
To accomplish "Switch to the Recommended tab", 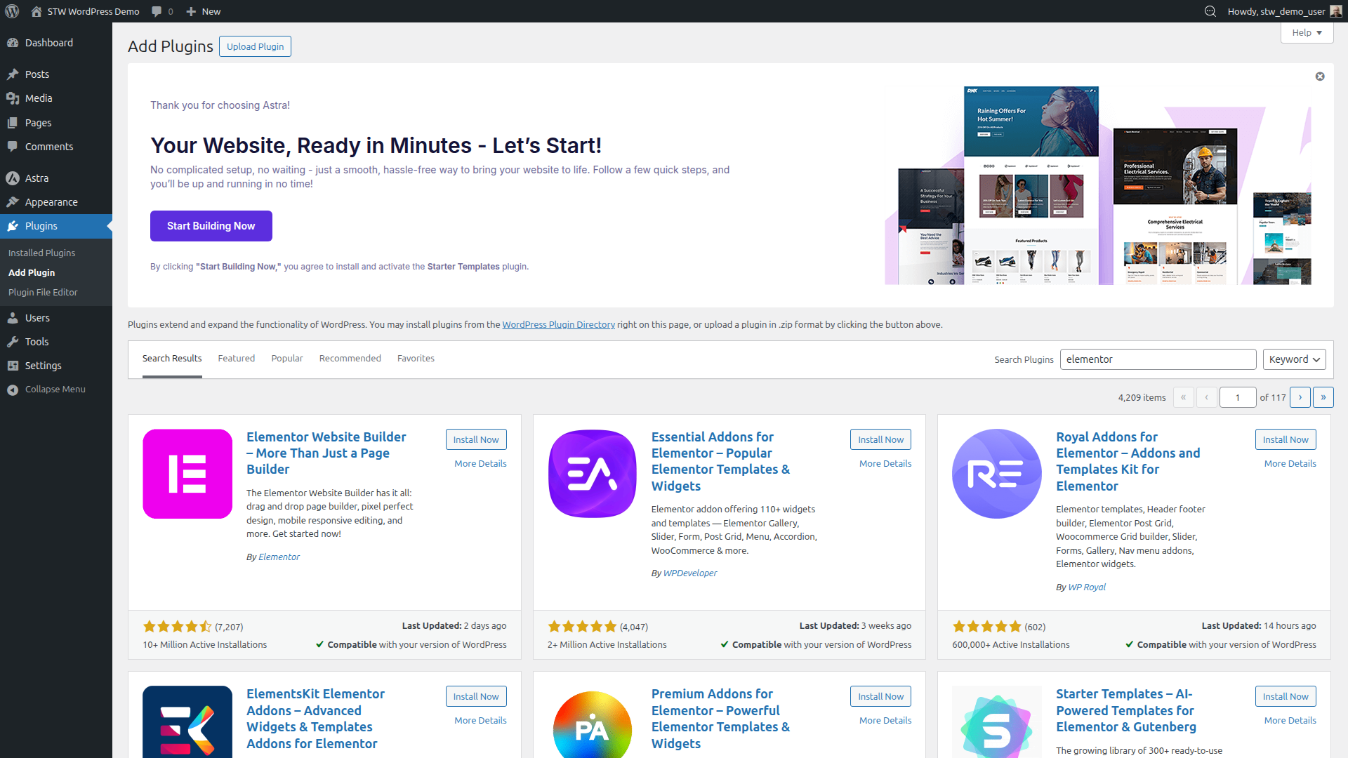I will point(350,359).
